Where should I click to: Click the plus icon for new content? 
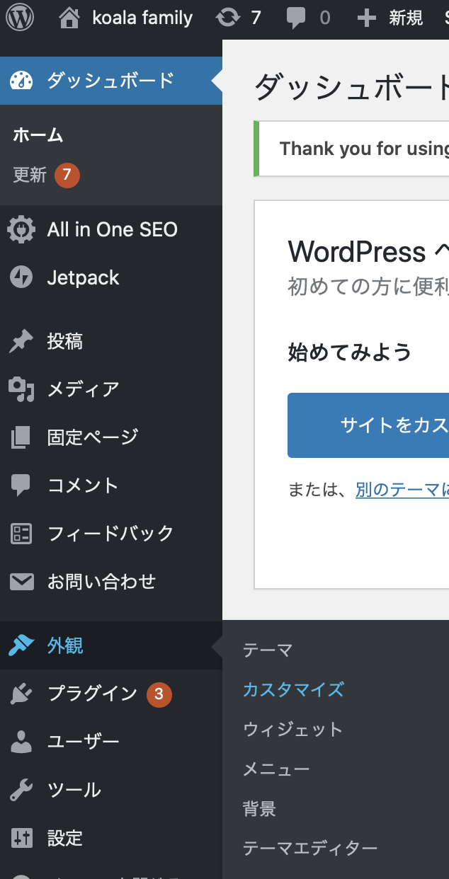(x=366, y=18)
